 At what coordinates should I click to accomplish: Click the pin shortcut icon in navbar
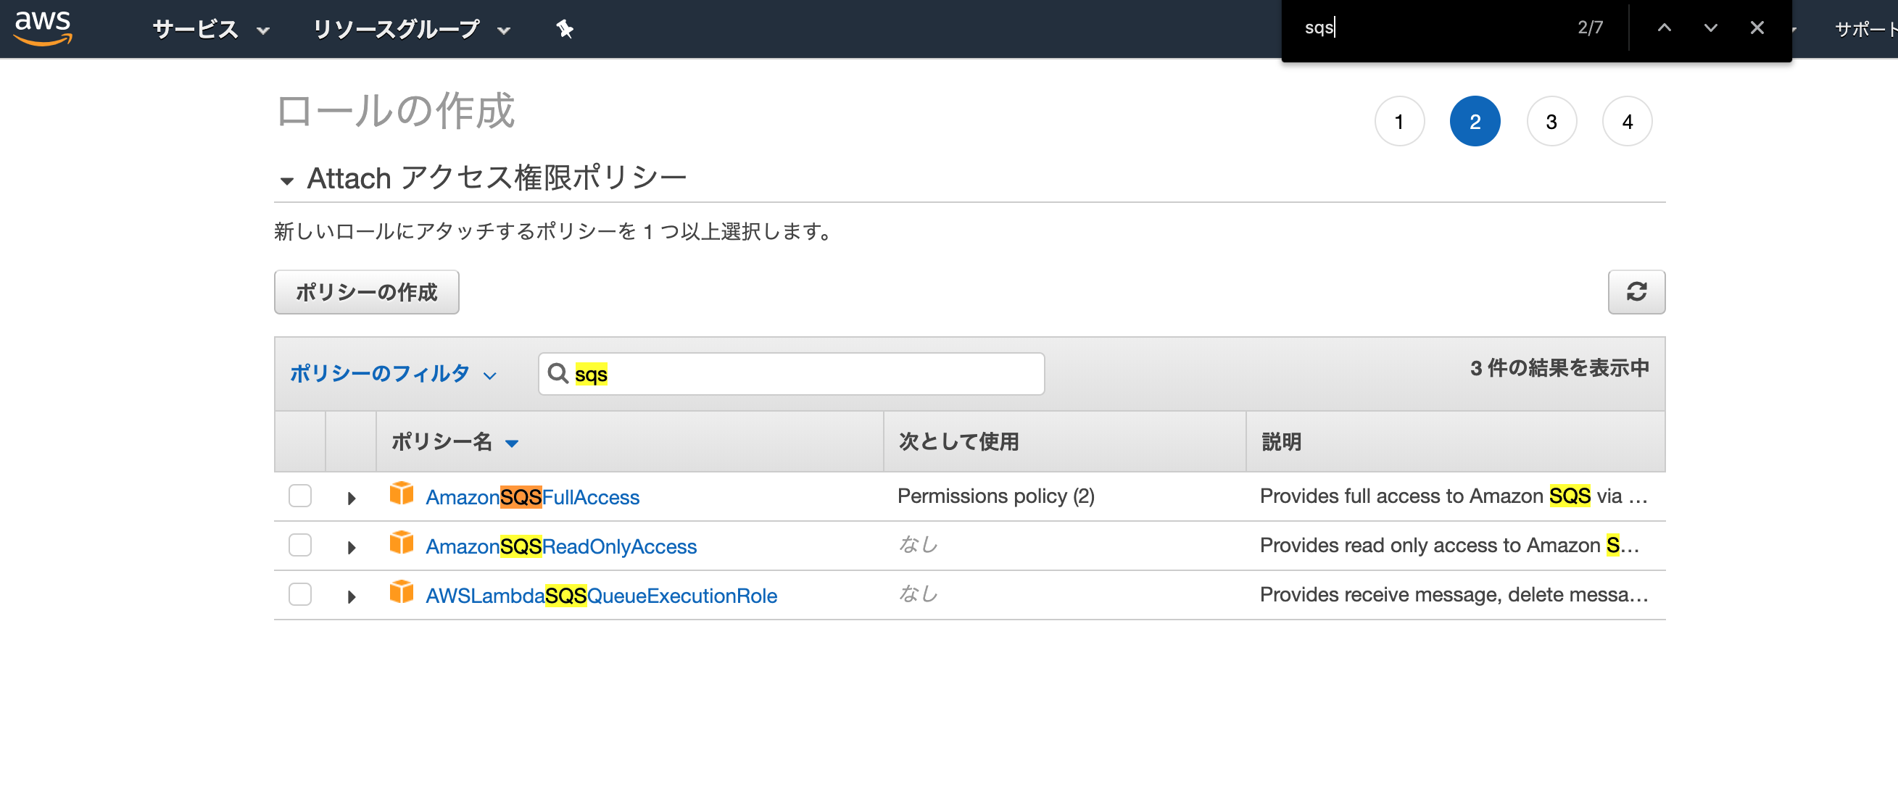pos(564,29)
